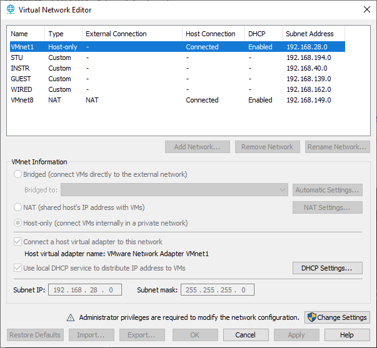Click subnet address 192.168.139.0
The height and width of the screenshot is (348, 377).
(309, 79)
